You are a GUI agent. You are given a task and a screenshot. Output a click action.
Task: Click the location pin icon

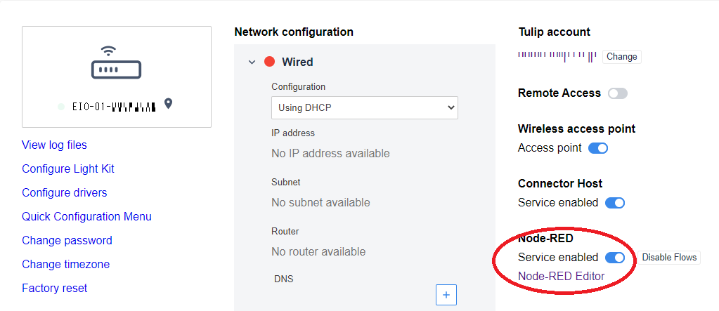coord(168,104)
